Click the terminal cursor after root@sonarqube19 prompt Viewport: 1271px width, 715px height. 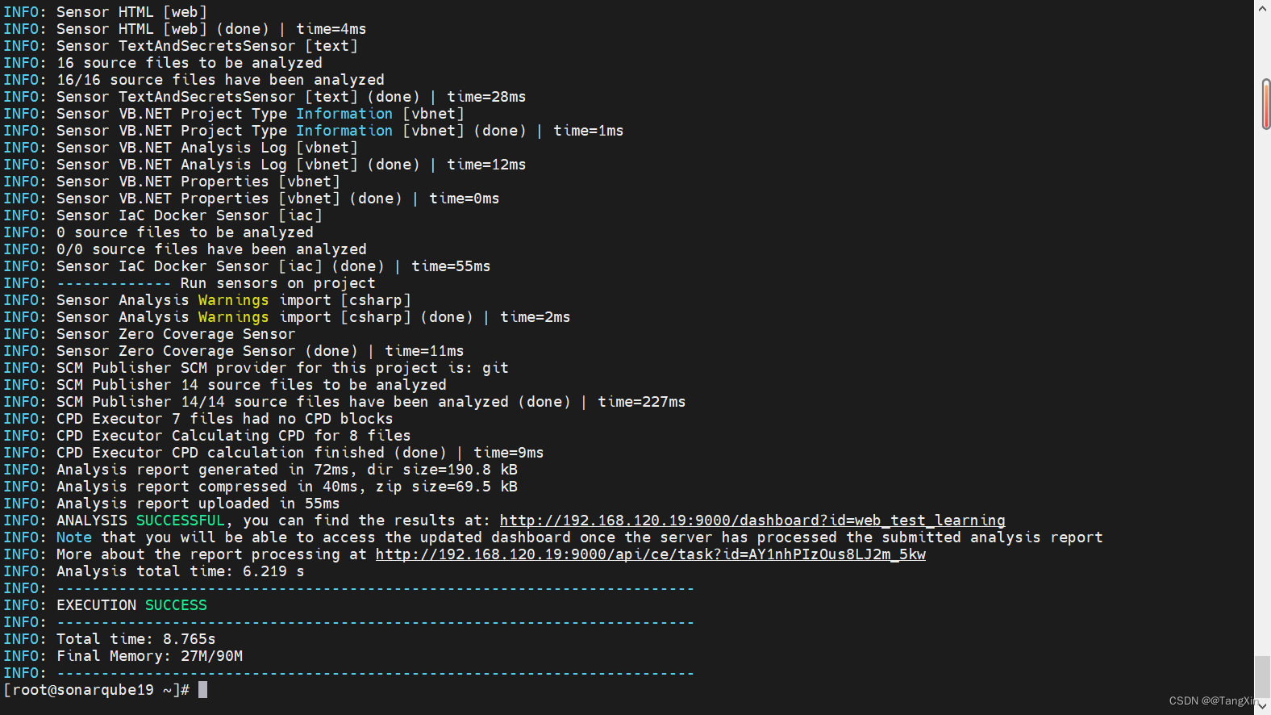[203, 689]
